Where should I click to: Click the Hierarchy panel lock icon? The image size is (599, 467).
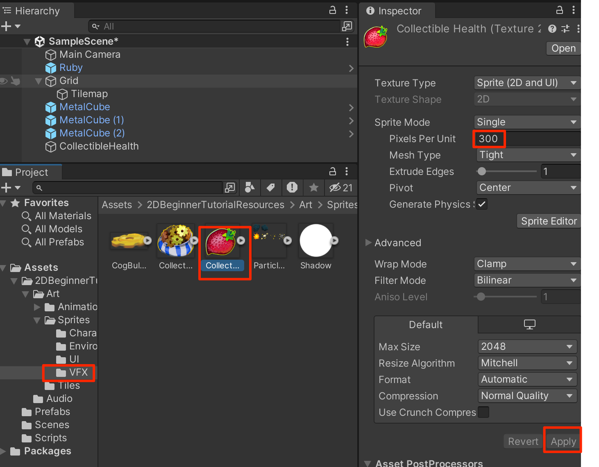(333, 10)
